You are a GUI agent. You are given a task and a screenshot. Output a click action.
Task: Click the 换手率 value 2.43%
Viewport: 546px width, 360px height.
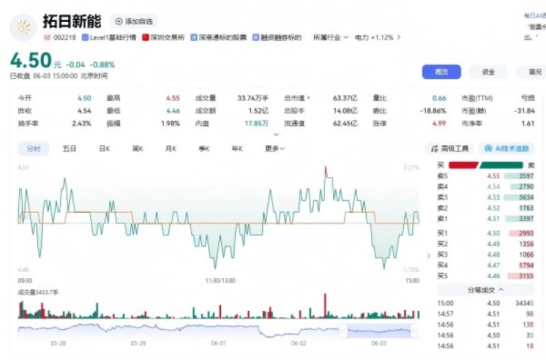tap(82, 123)
